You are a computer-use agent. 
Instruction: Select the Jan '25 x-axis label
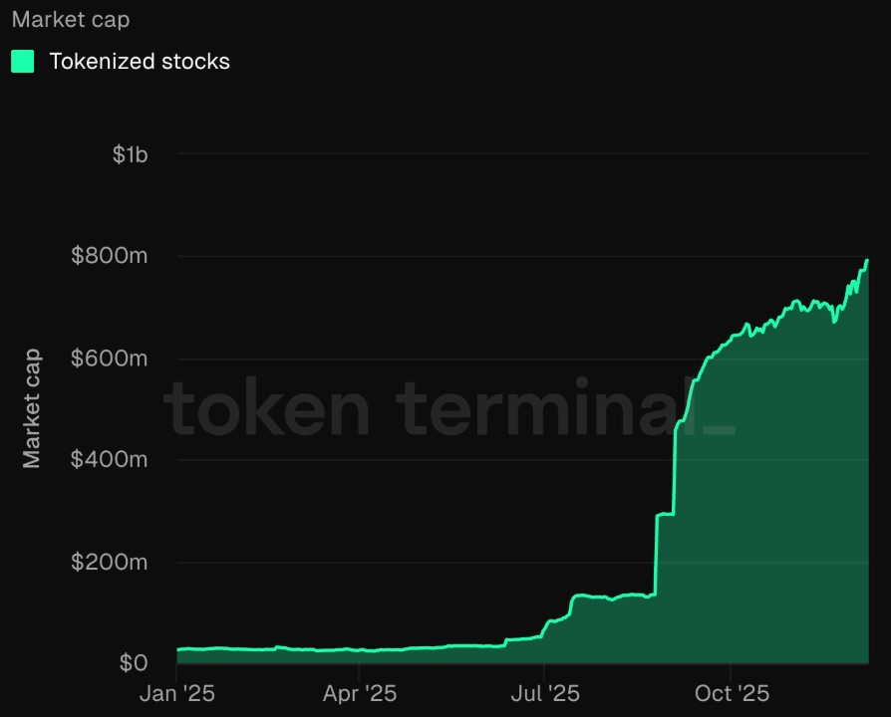tap(175, 693)
